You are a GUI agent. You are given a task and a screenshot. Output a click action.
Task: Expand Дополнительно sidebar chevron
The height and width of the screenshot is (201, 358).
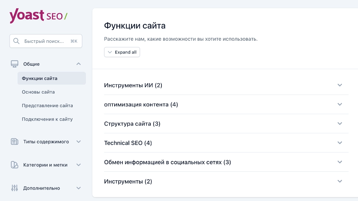[x=78, y=188]
